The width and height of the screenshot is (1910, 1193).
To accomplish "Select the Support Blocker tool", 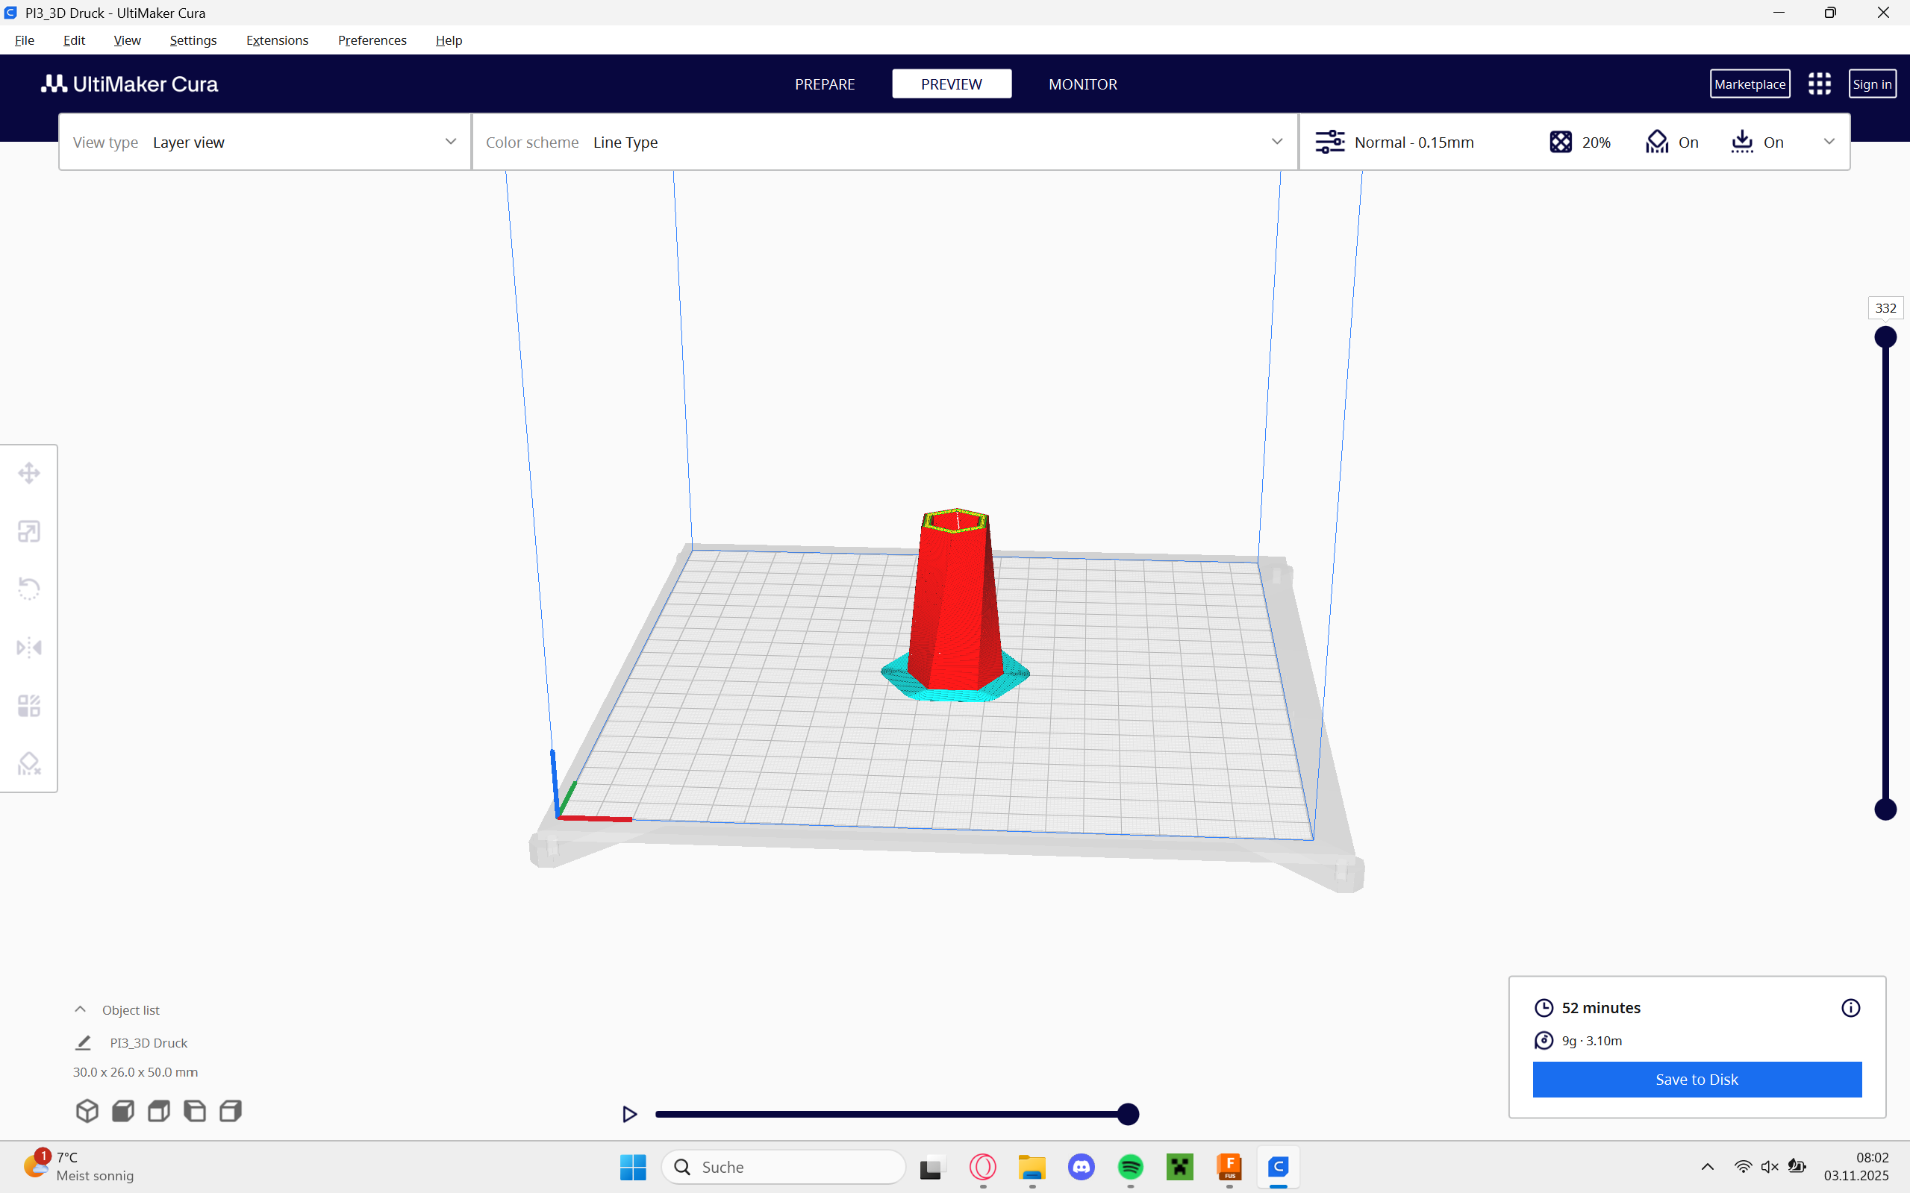I will point(29,764).
